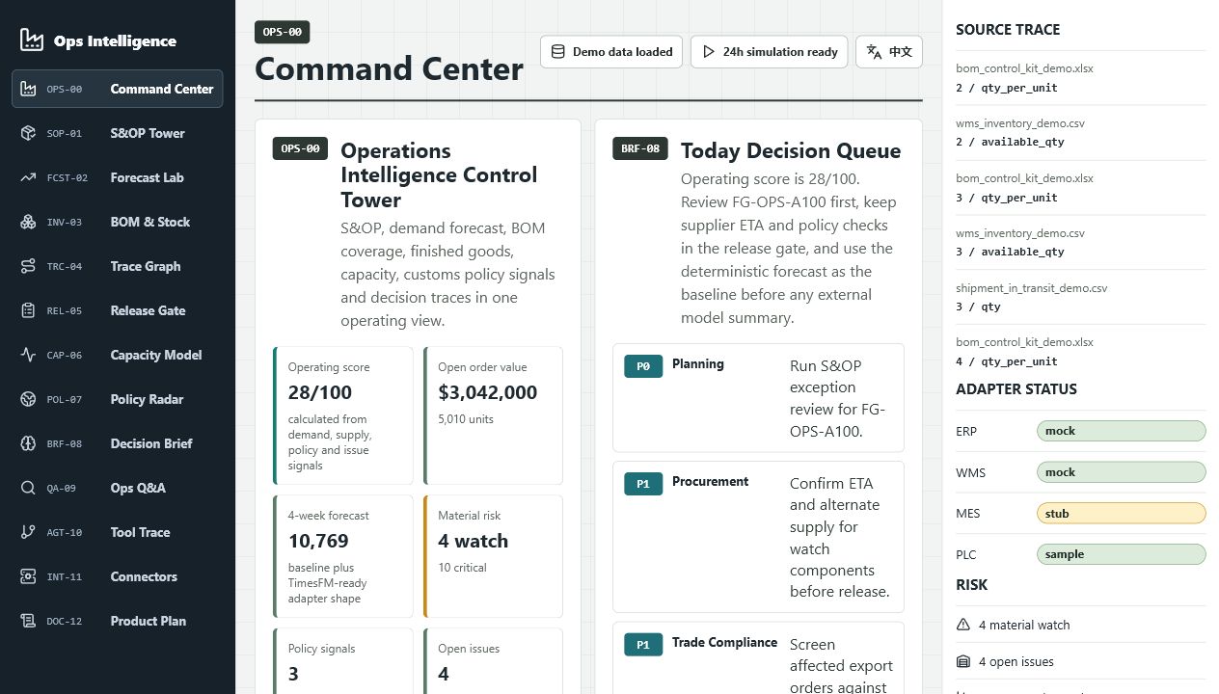Click the OPS-00 badge above Command Center
Viewport: 1219px width, 694px height.
click(x=282, y=32)
